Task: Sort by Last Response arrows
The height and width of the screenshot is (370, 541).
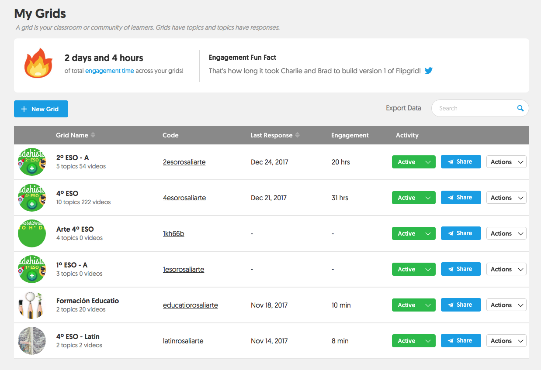Action: [x=298, y=135]
